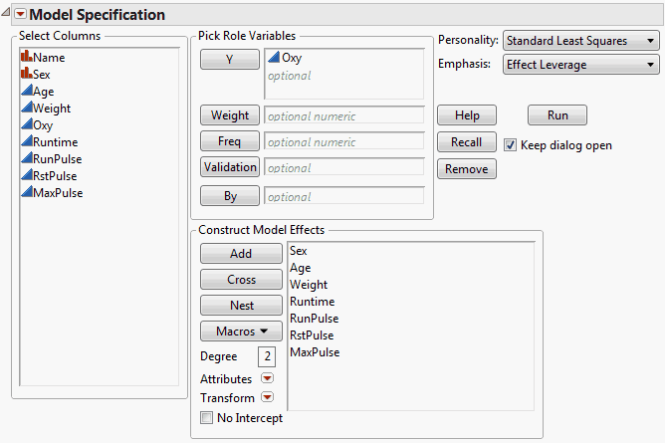Click the Weight continuous column icon
Viewport: 665px width, 443px height.
point(26,109)
